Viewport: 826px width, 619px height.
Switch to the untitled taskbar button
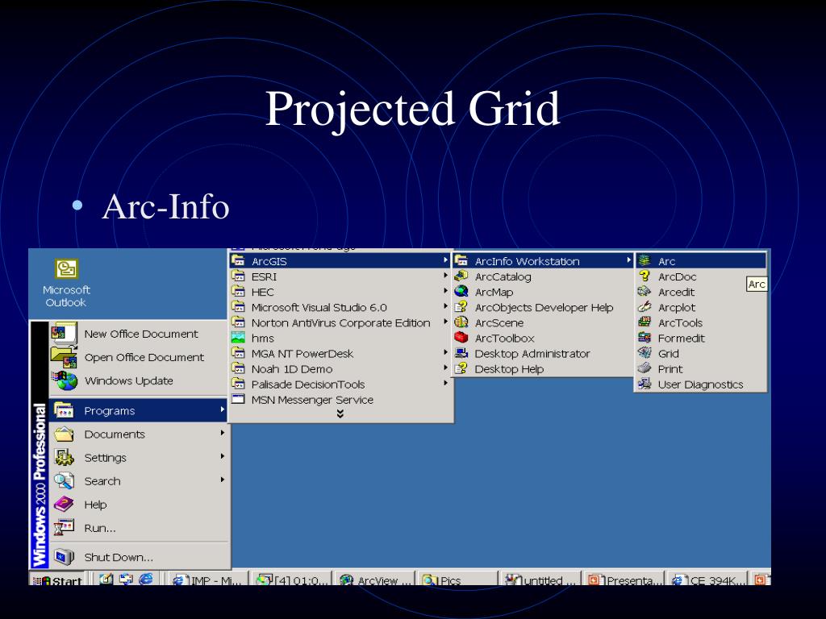541,579
